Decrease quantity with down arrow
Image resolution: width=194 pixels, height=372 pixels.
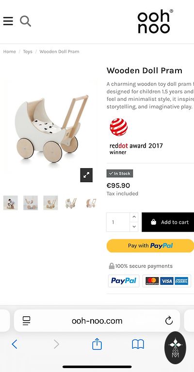coord(134,227)
